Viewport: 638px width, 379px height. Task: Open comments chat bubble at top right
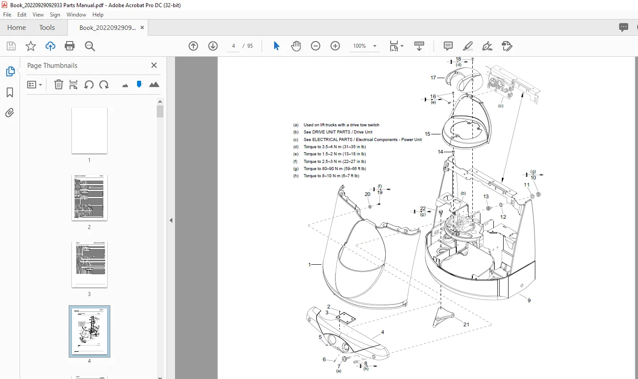point(624,27)
